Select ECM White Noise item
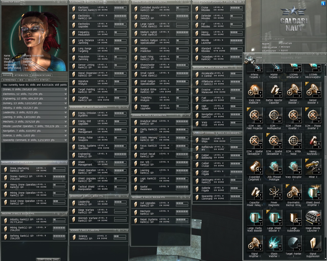This screenshot has height=261, width=327. [x=293, y=144]
